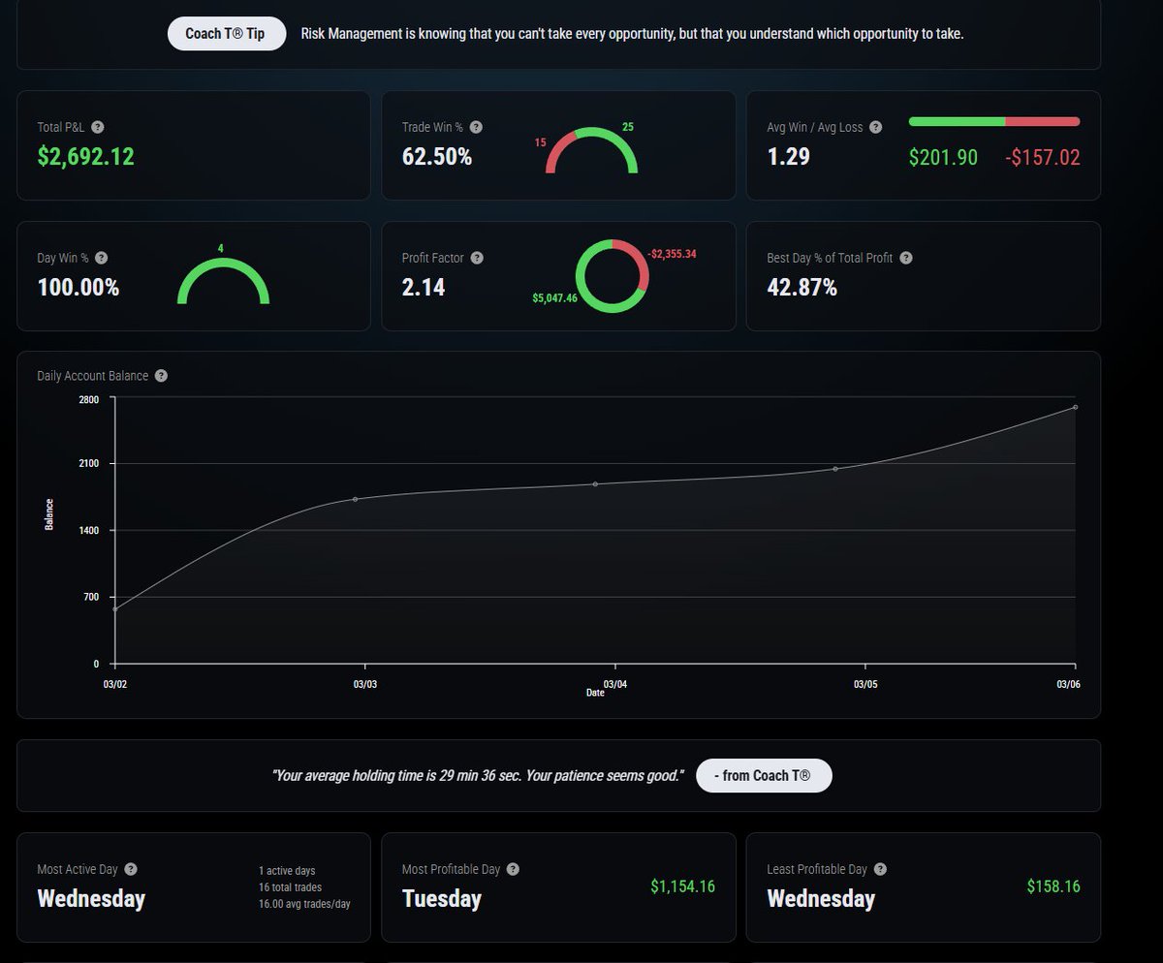Click the help icon next to Total P&L
The height and width of the screenshot is (963, 1163).
click(x=98, y=127)
